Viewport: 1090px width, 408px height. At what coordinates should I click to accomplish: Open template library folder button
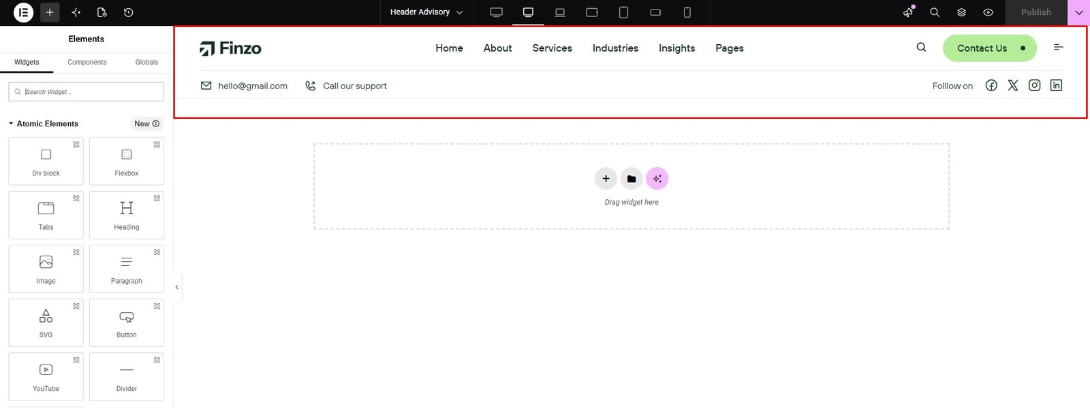[632, 179]
